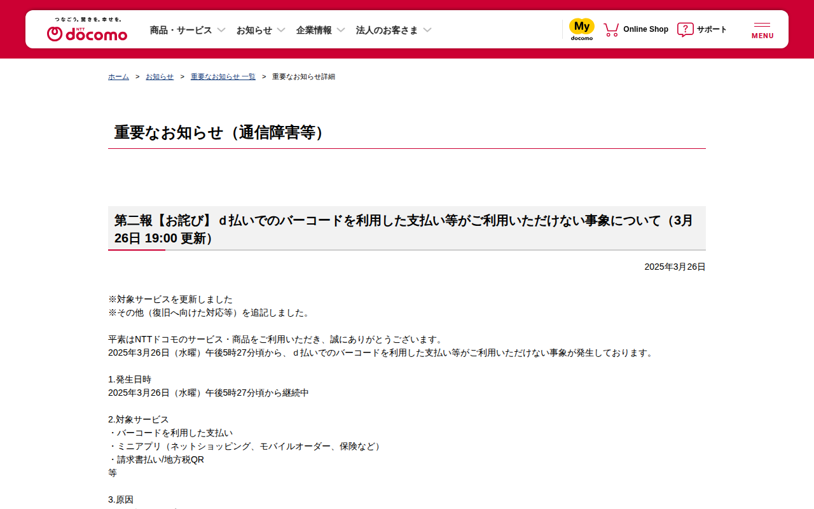Click the ・ミニアプリ list item
The height and width of the screenshot is (509, 814).
246,446
